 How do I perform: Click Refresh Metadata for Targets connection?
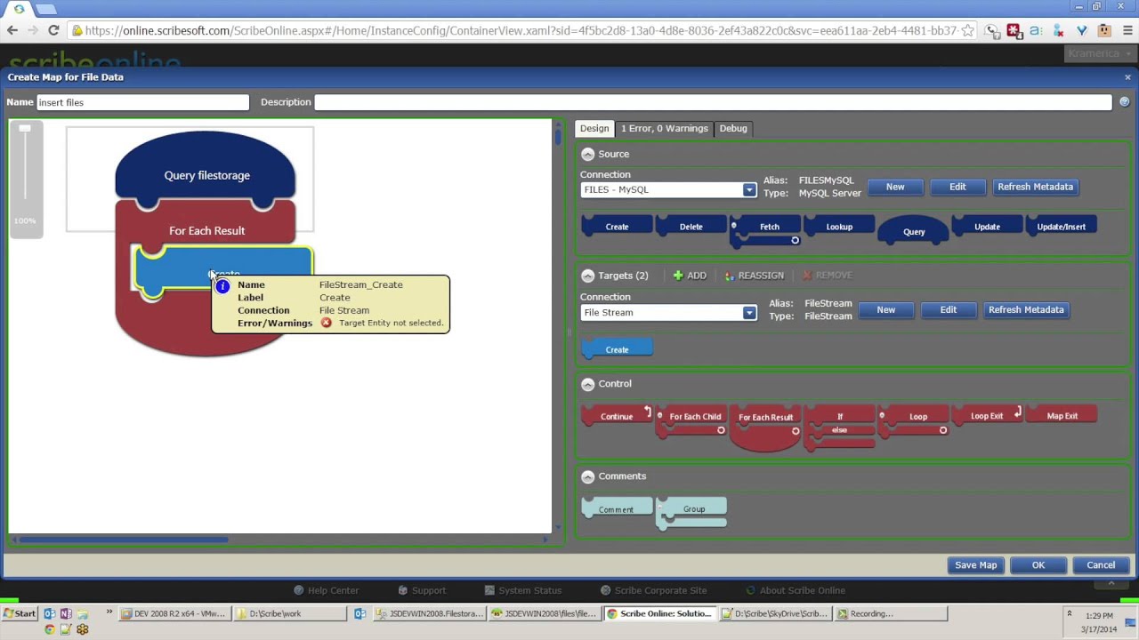(1026, 309)
